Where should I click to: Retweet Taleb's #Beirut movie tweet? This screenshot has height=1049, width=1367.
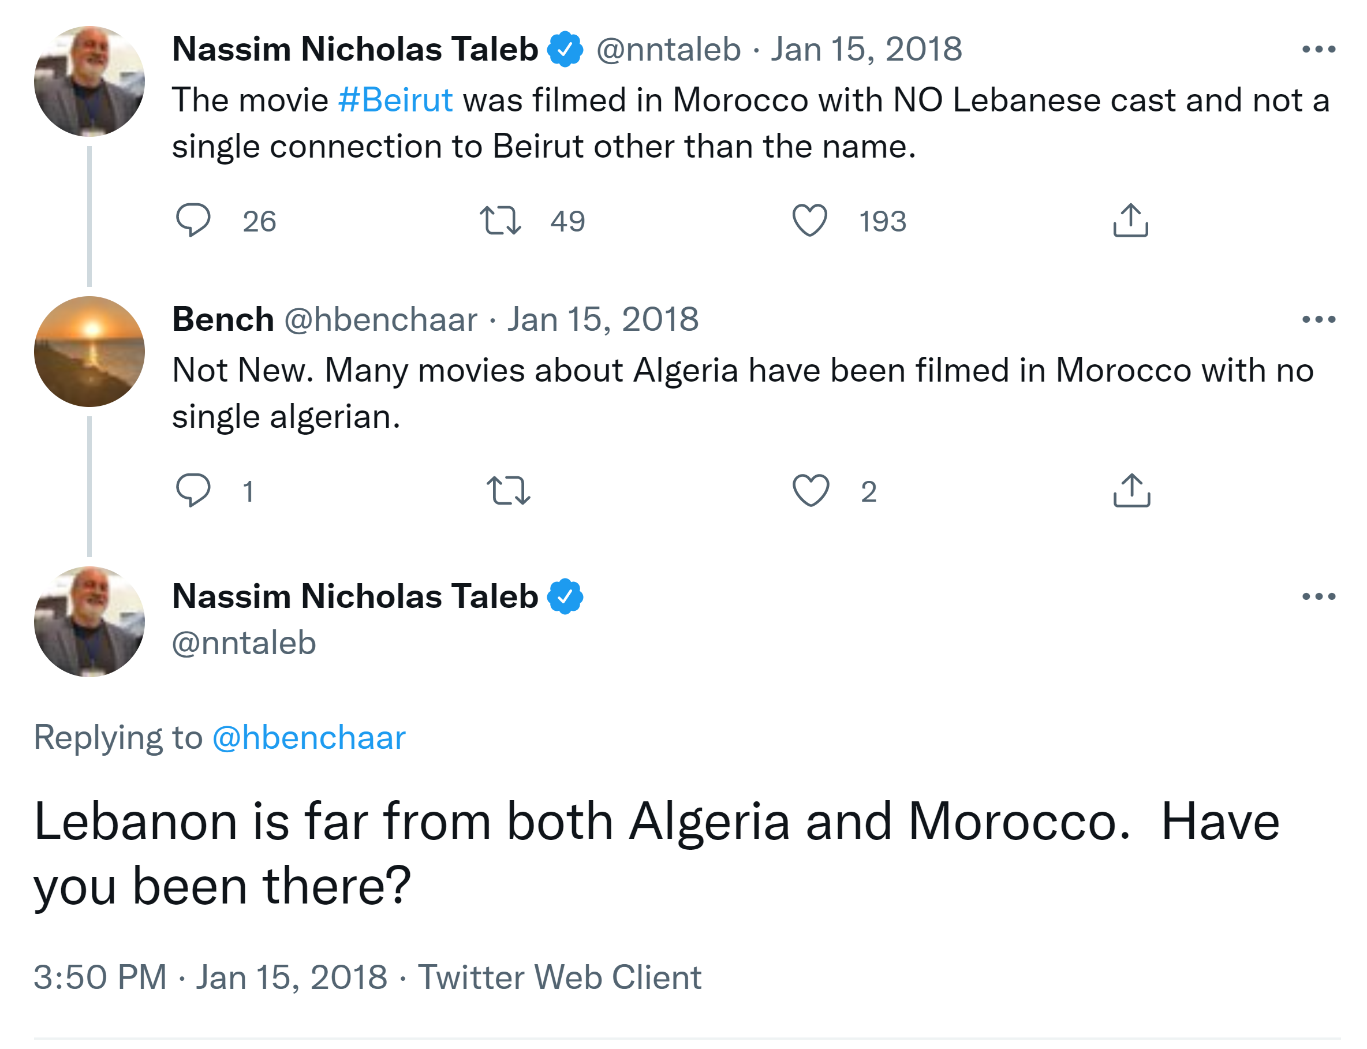tap(500, 221)
